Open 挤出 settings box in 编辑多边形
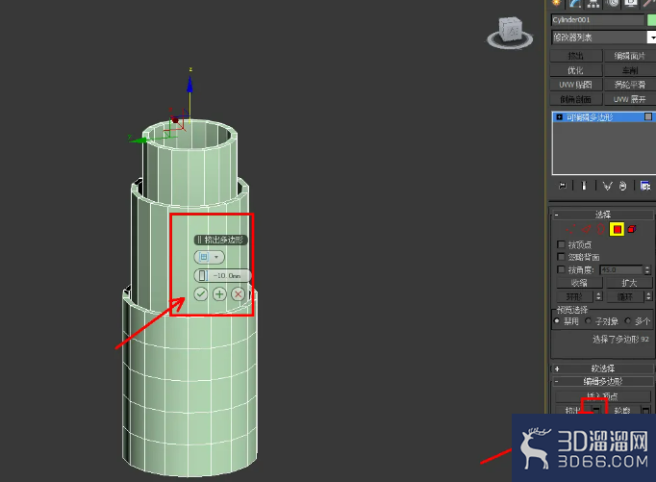 click(x=596, y=410)
